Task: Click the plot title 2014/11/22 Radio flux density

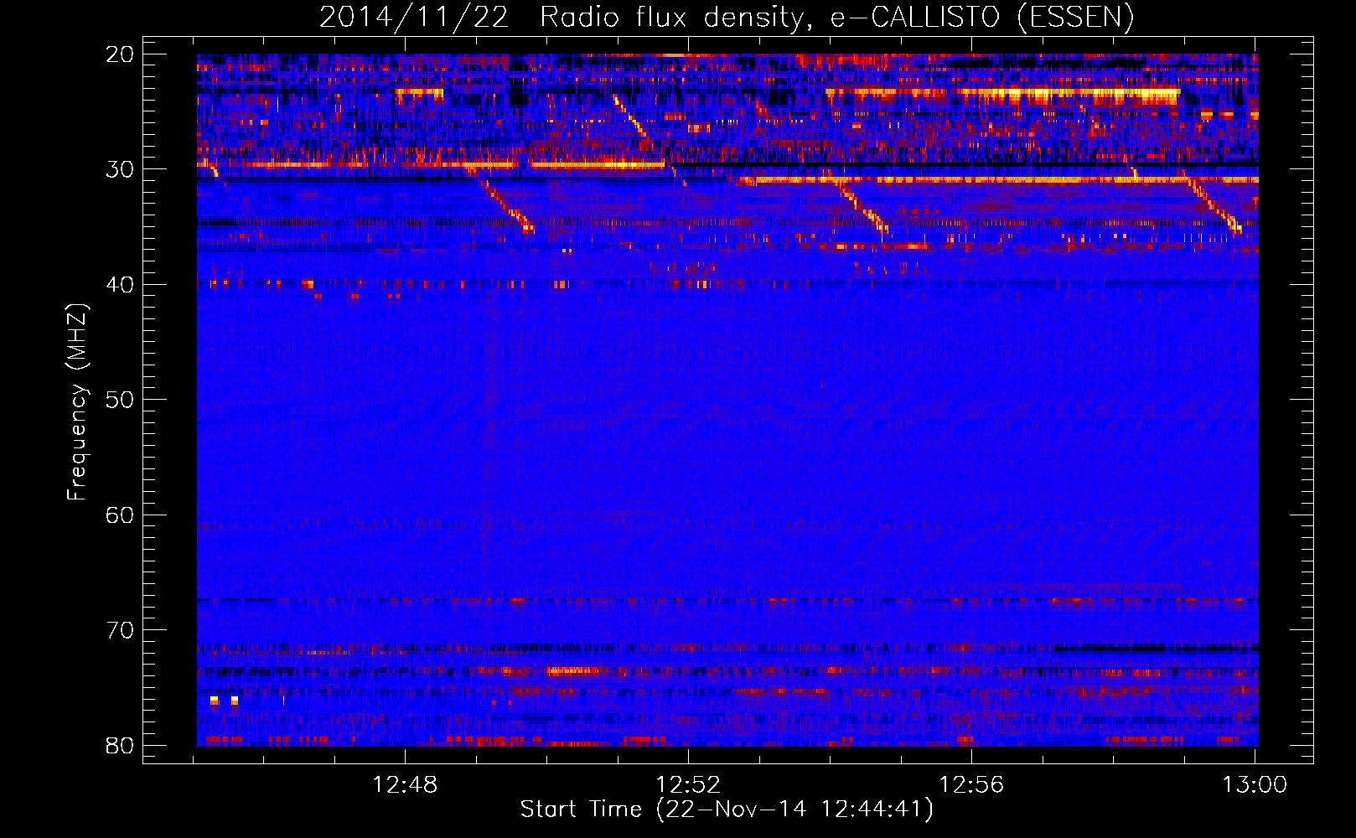Action: coord(727,17)
